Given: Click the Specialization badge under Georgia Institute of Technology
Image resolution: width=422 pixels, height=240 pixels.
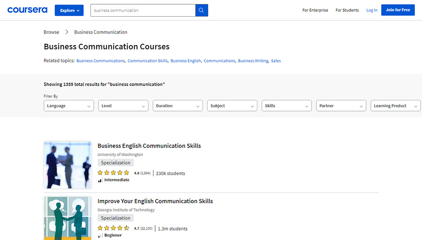Looking at the screenshot, I should pos(116,218).
